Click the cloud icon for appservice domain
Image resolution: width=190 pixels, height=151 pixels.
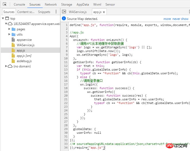click(x=10, y=24)
